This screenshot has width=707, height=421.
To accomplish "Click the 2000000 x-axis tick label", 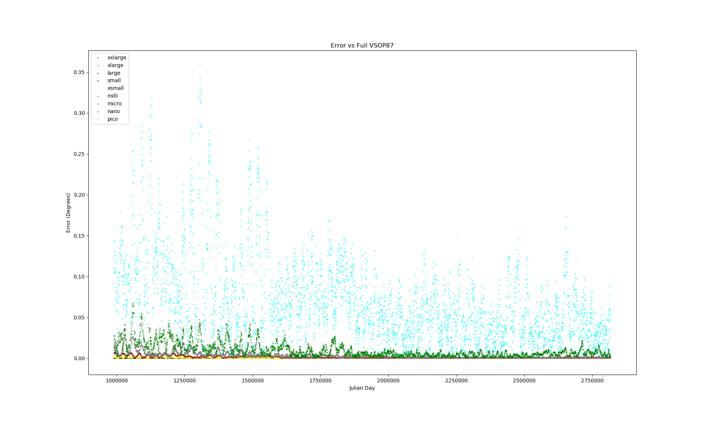I will click(x=388, y=380).
